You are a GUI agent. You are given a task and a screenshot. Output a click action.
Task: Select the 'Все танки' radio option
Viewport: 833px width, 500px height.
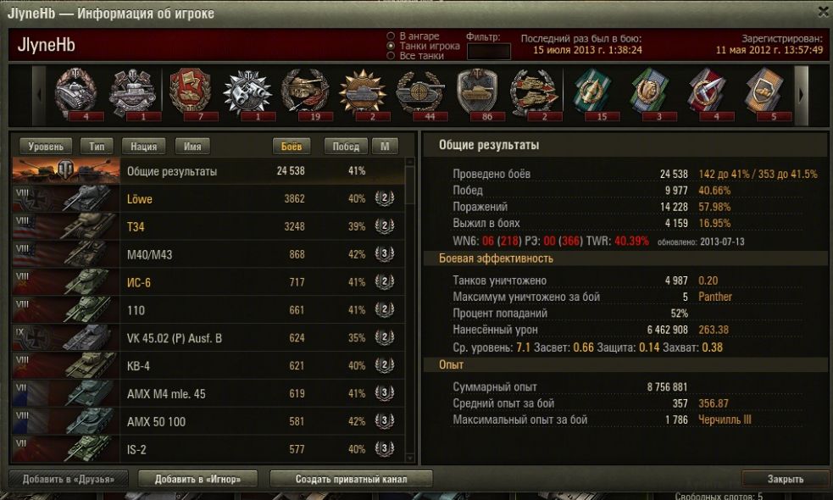coord(391,55)
